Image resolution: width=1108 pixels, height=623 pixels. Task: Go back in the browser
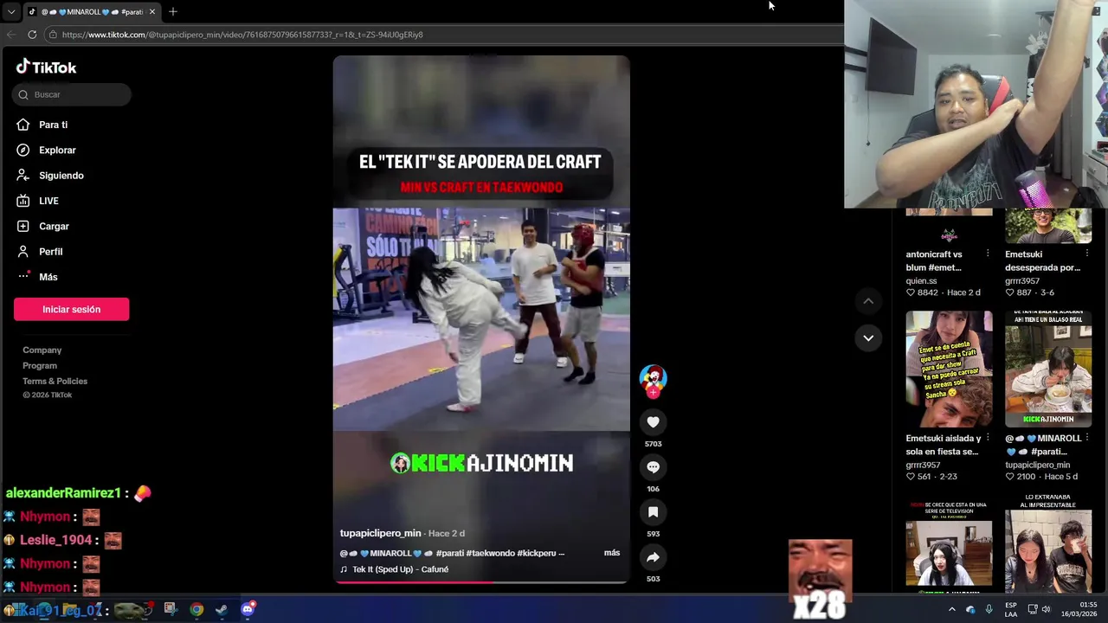pos(11,35)
